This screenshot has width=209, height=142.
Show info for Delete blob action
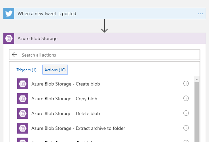tap(186, 113)
